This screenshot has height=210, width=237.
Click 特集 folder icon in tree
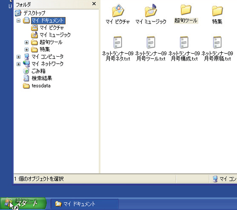[34, 50]
